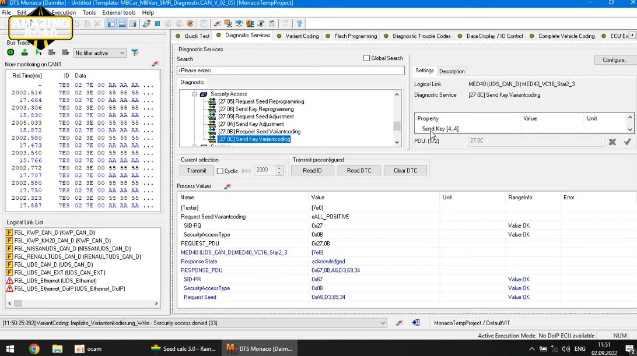Select [27 0A] Send Key Adjustment service

[x=251, y=124]
